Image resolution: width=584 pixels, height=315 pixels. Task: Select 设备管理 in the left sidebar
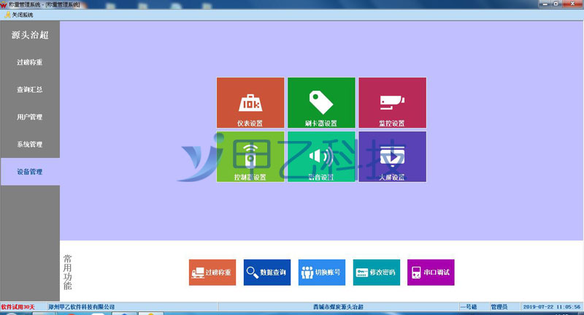pyautogui.click(x=30, y=172)
